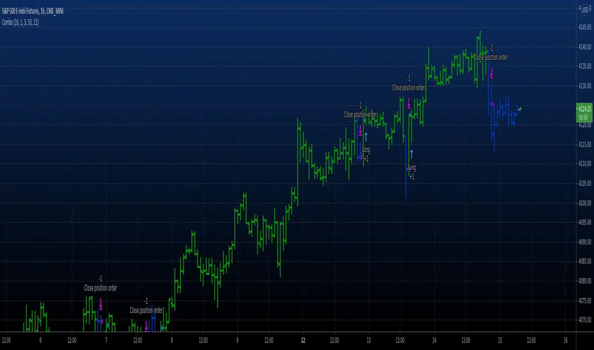Viewport: 594px width, 350px height.
Task: Click the 4140.00 price axis label
Action: click(x=584, y=47)
